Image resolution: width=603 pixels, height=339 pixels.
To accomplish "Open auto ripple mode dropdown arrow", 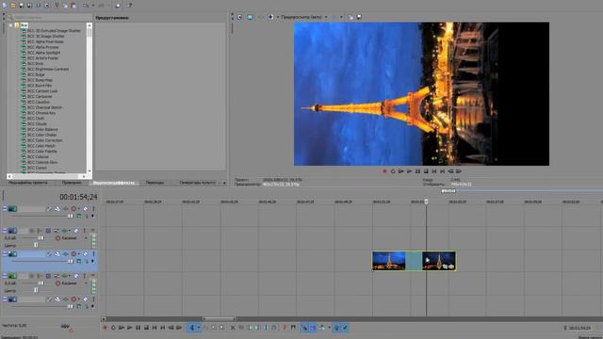I will [329, 328].
